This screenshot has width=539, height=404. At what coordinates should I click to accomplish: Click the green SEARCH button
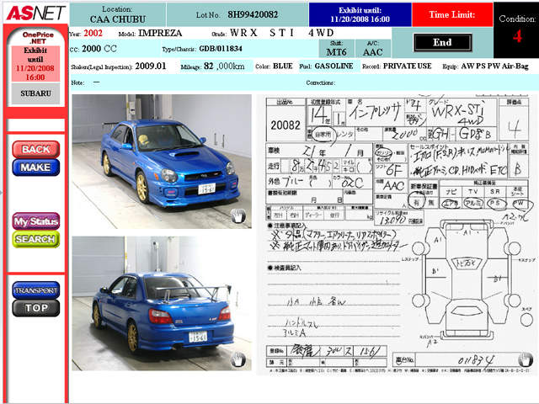[36, 239]
